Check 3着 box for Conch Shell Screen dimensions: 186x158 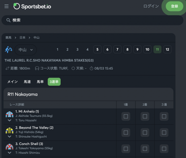[x=164, y=149]
